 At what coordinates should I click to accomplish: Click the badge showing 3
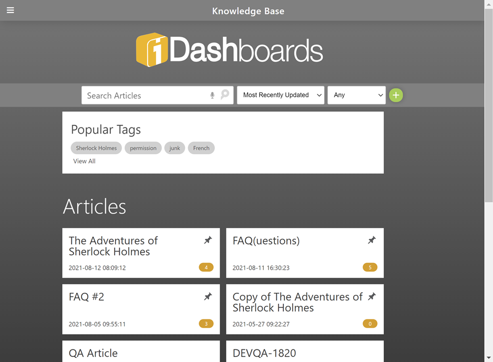pos(206,324)
